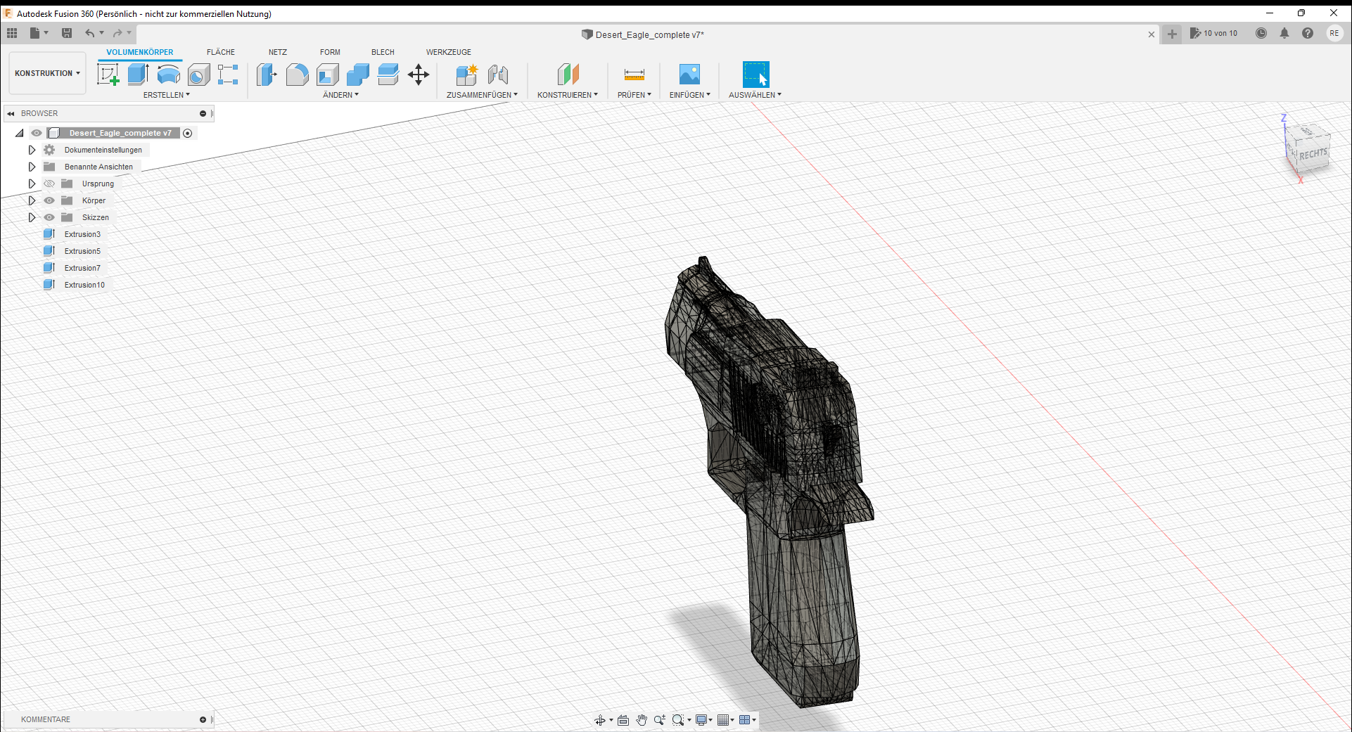Image resolution: width=1352 pixels, height=732 pixels.
Task: Select the Extrusion tool in the Erstellen toolbar
Action: [x=137, y=74]
